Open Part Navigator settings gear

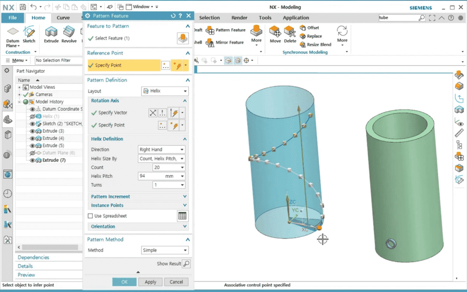pyautogui.click(x=7, y=71)
